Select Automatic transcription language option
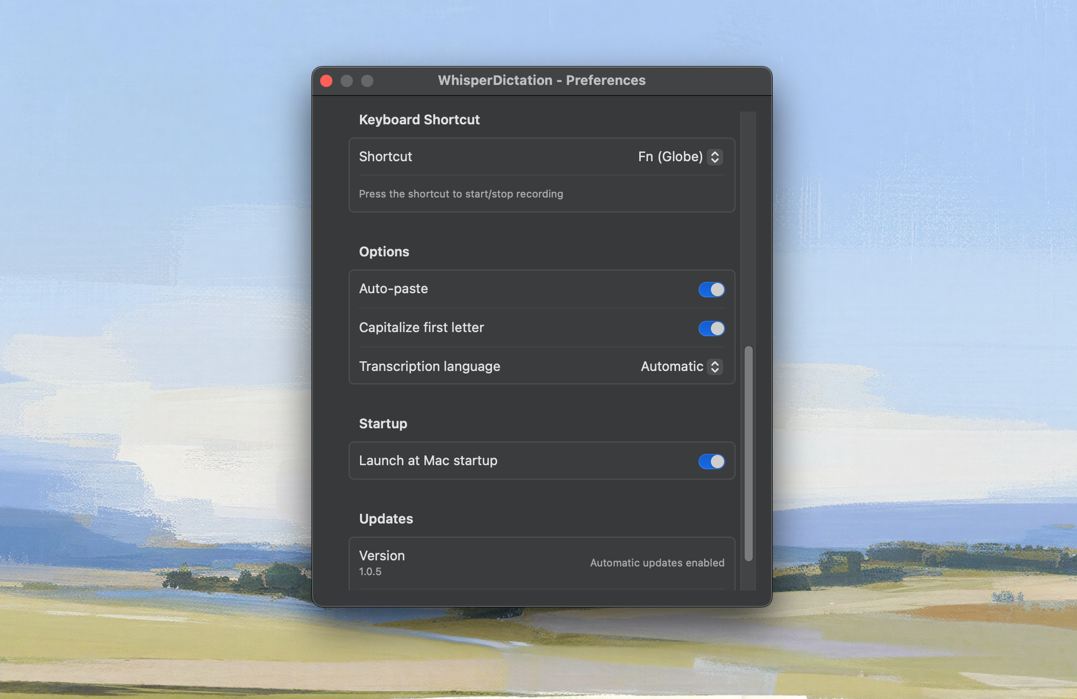This screenshot has width=1077, height=699. pyautogui.click(x=714, y=366)
